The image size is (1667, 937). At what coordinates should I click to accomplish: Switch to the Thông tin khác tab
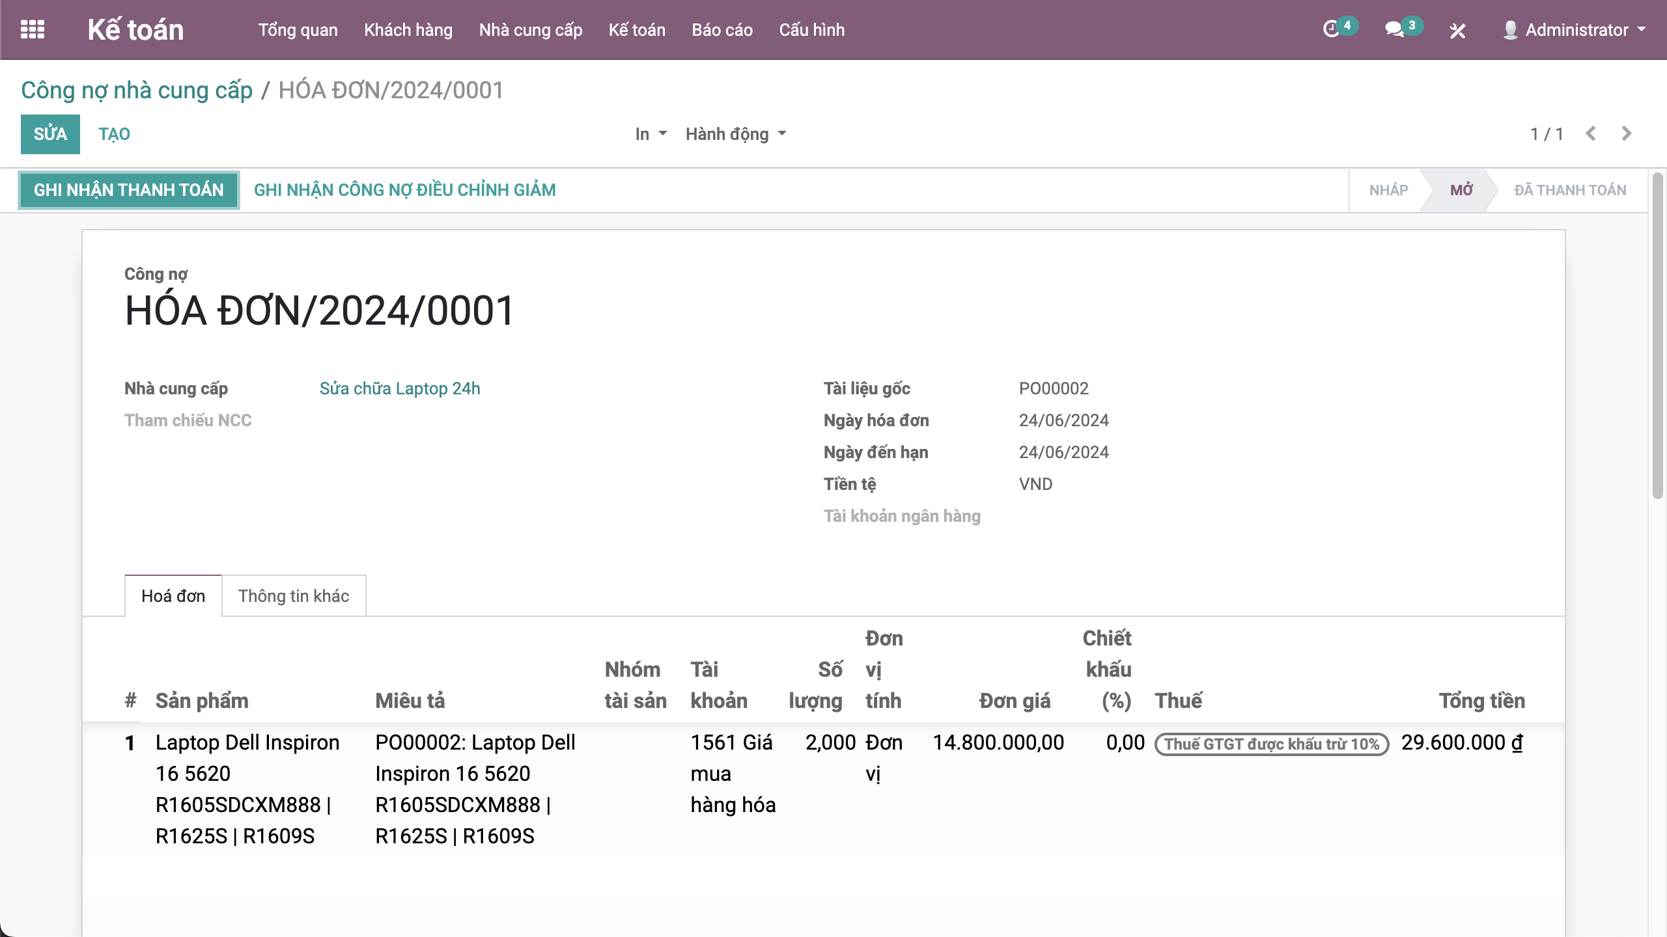(x=294, y=596)
